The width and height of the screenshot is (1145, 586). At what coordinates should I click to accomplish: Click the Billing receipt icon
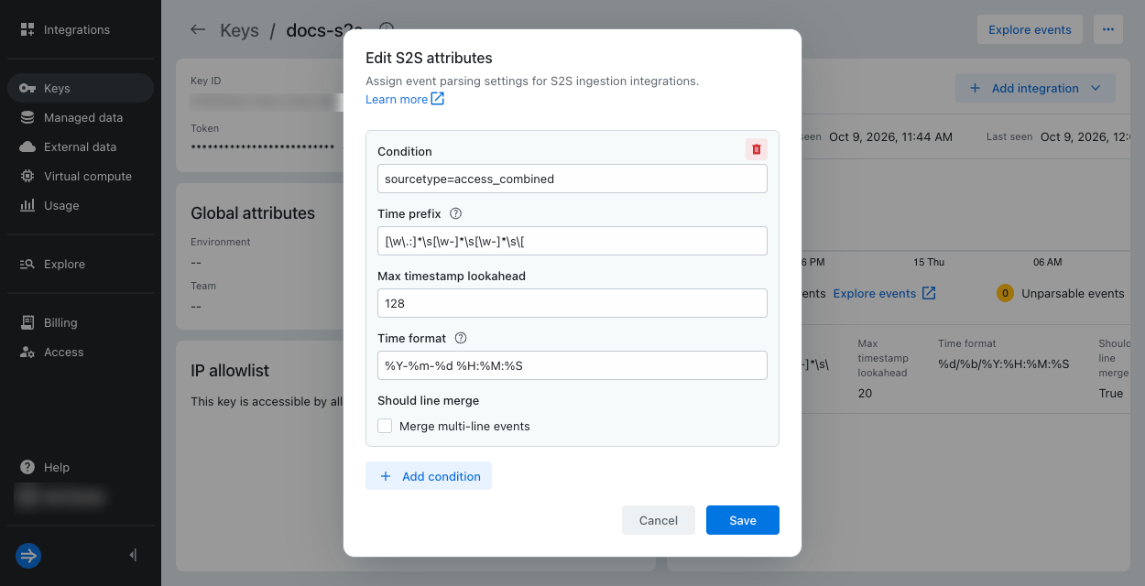tap(27, 322)
